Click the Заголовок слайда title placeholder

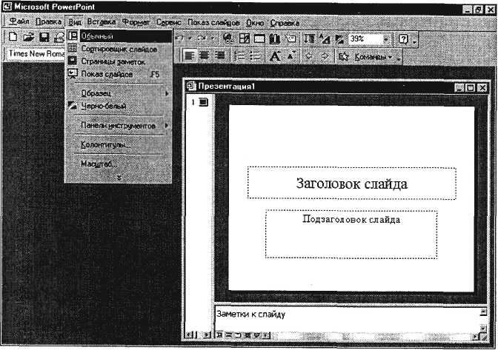pos(351,184)
